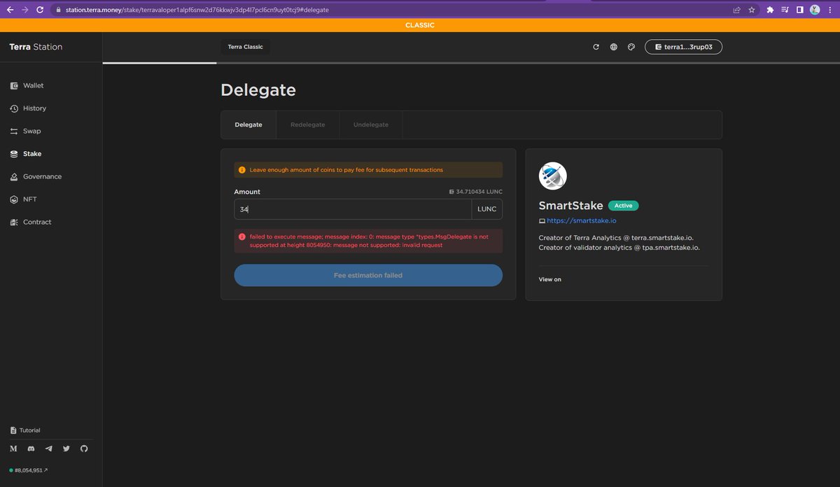The width and height of the screenshot is (840, 487).
Task: Open the media control icon
Action: (x=785, y=10)
